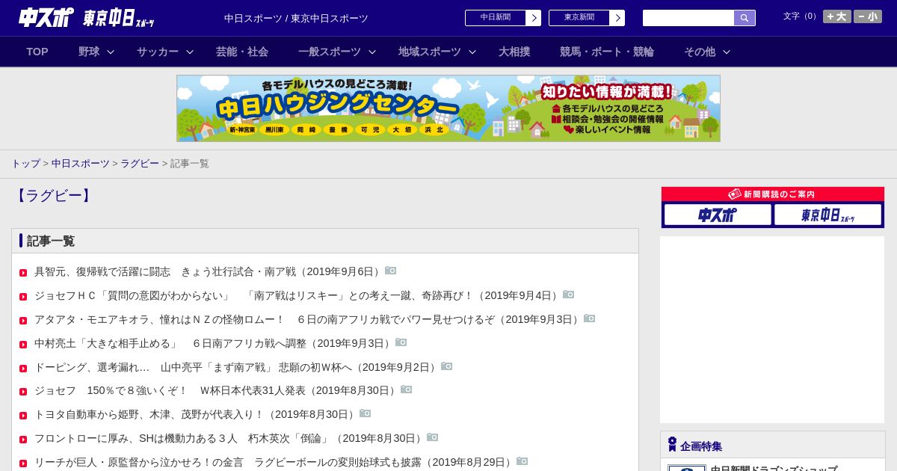Open the 中日新聞 link button
897x471 pixels.
point(503,18)
